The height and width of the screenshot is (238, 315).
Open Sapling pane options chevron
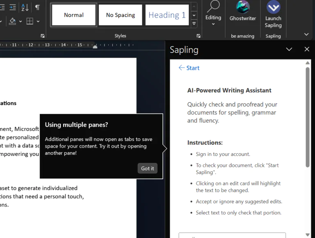(289, 49)
